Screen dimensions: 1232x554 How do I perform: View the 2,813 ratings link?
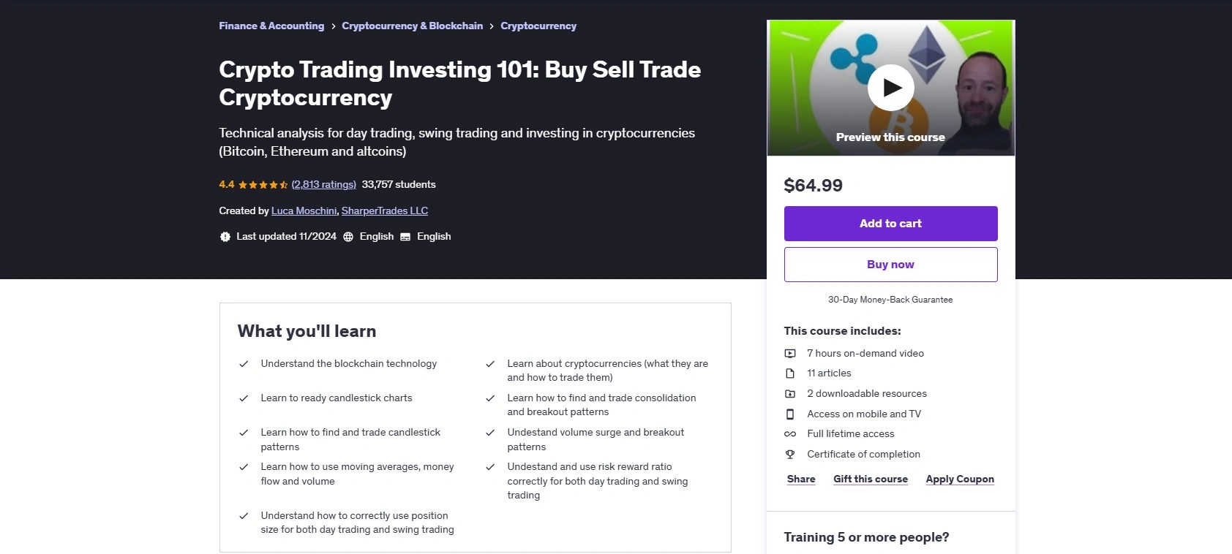323,185
